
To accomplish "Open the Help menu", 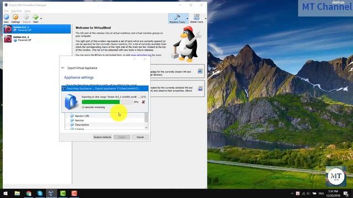I will 28,11.
